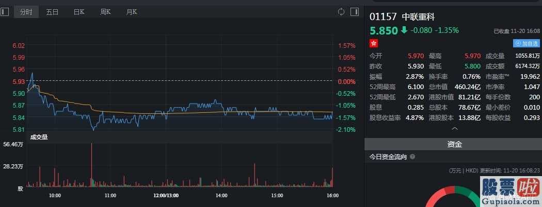
Task: Click the 每股收益 value 0.293
Action: 532,118
